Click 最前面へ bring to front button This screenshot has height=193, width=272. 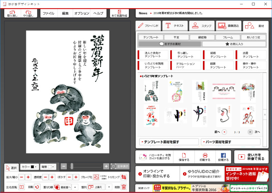(63, 187)
